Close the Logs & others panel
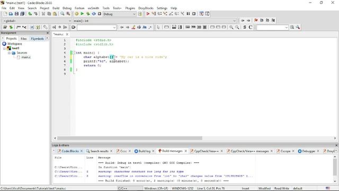Viewport: 339px width, 191px height. (x=336, y=145)
